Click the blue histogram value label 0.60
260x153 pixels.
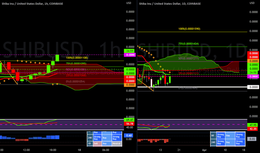coord(129,135)
